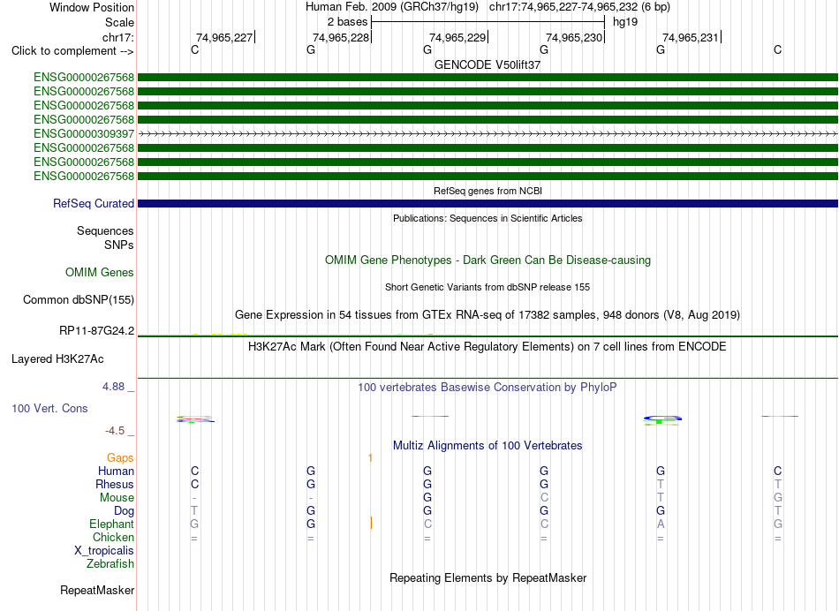
Task: Click 'Multiz Alignments of 100 Vertebrates' title
Action: (x=488, y=446)
